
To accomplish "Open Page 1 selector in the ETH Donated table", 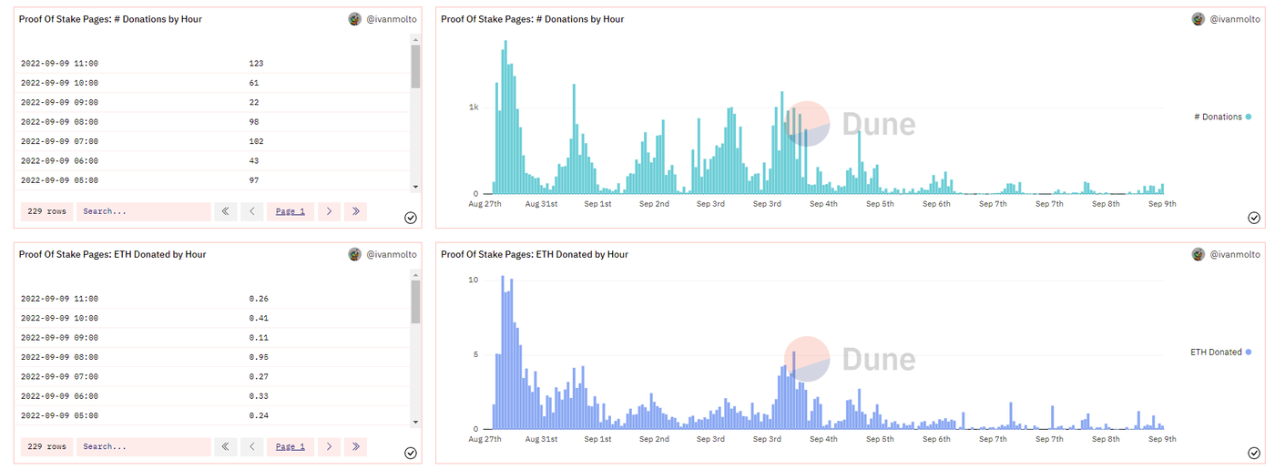I will (x=290, y=446).
